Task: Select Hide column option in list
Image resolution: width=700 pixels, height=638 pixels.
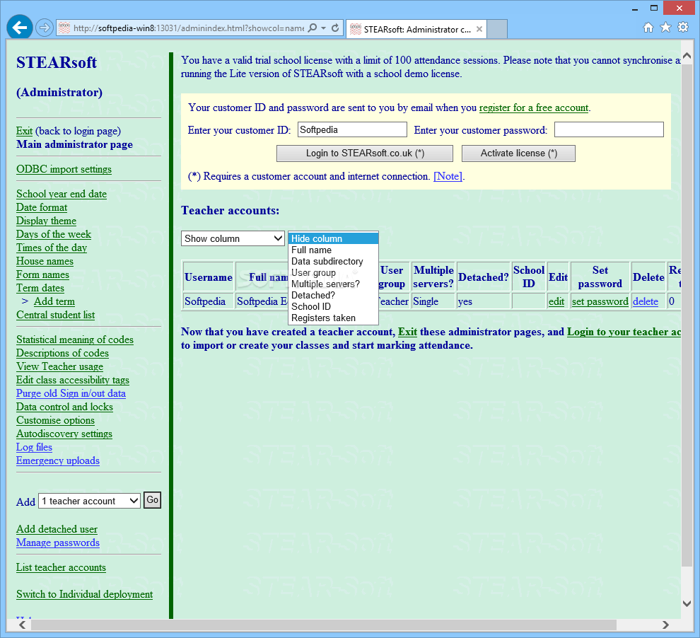Action: (x=333, y=238)
